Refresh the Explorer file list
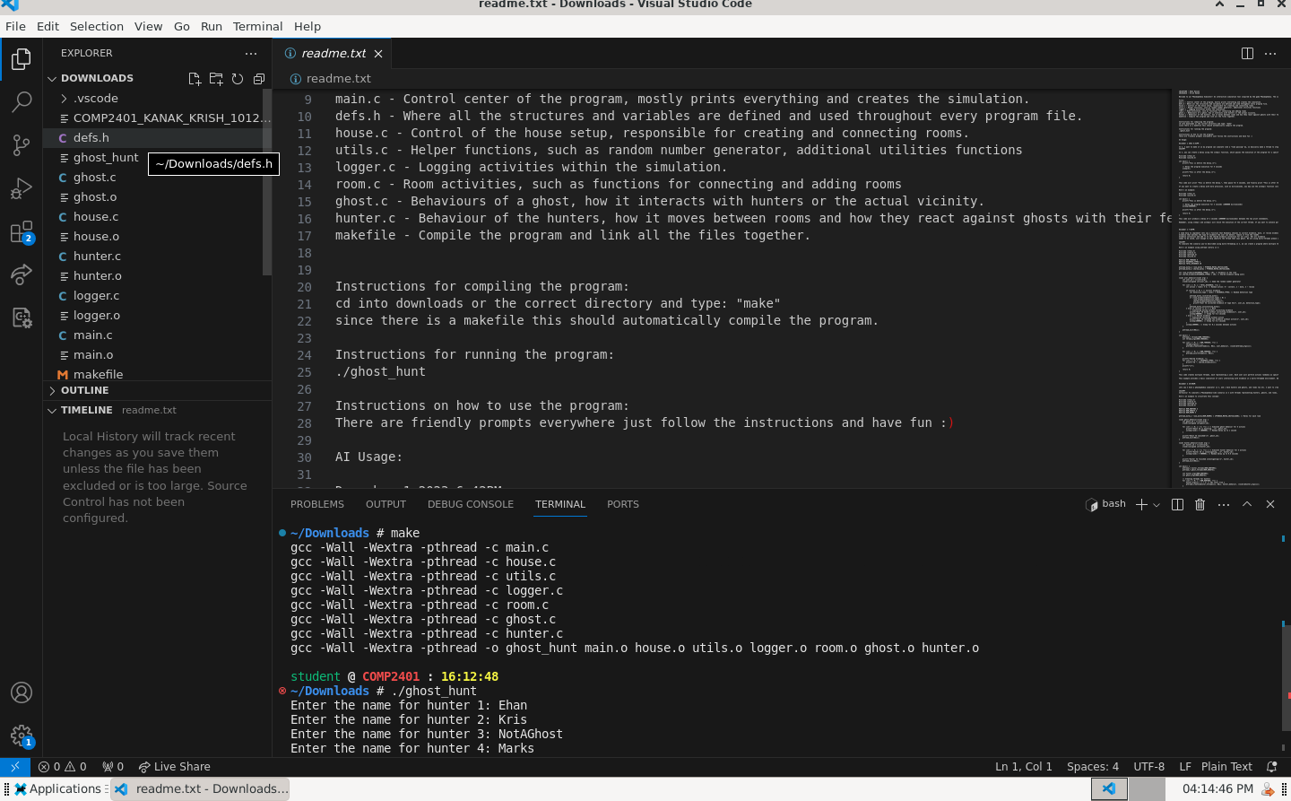The image size is (1291, 801). tap(238, 79)
